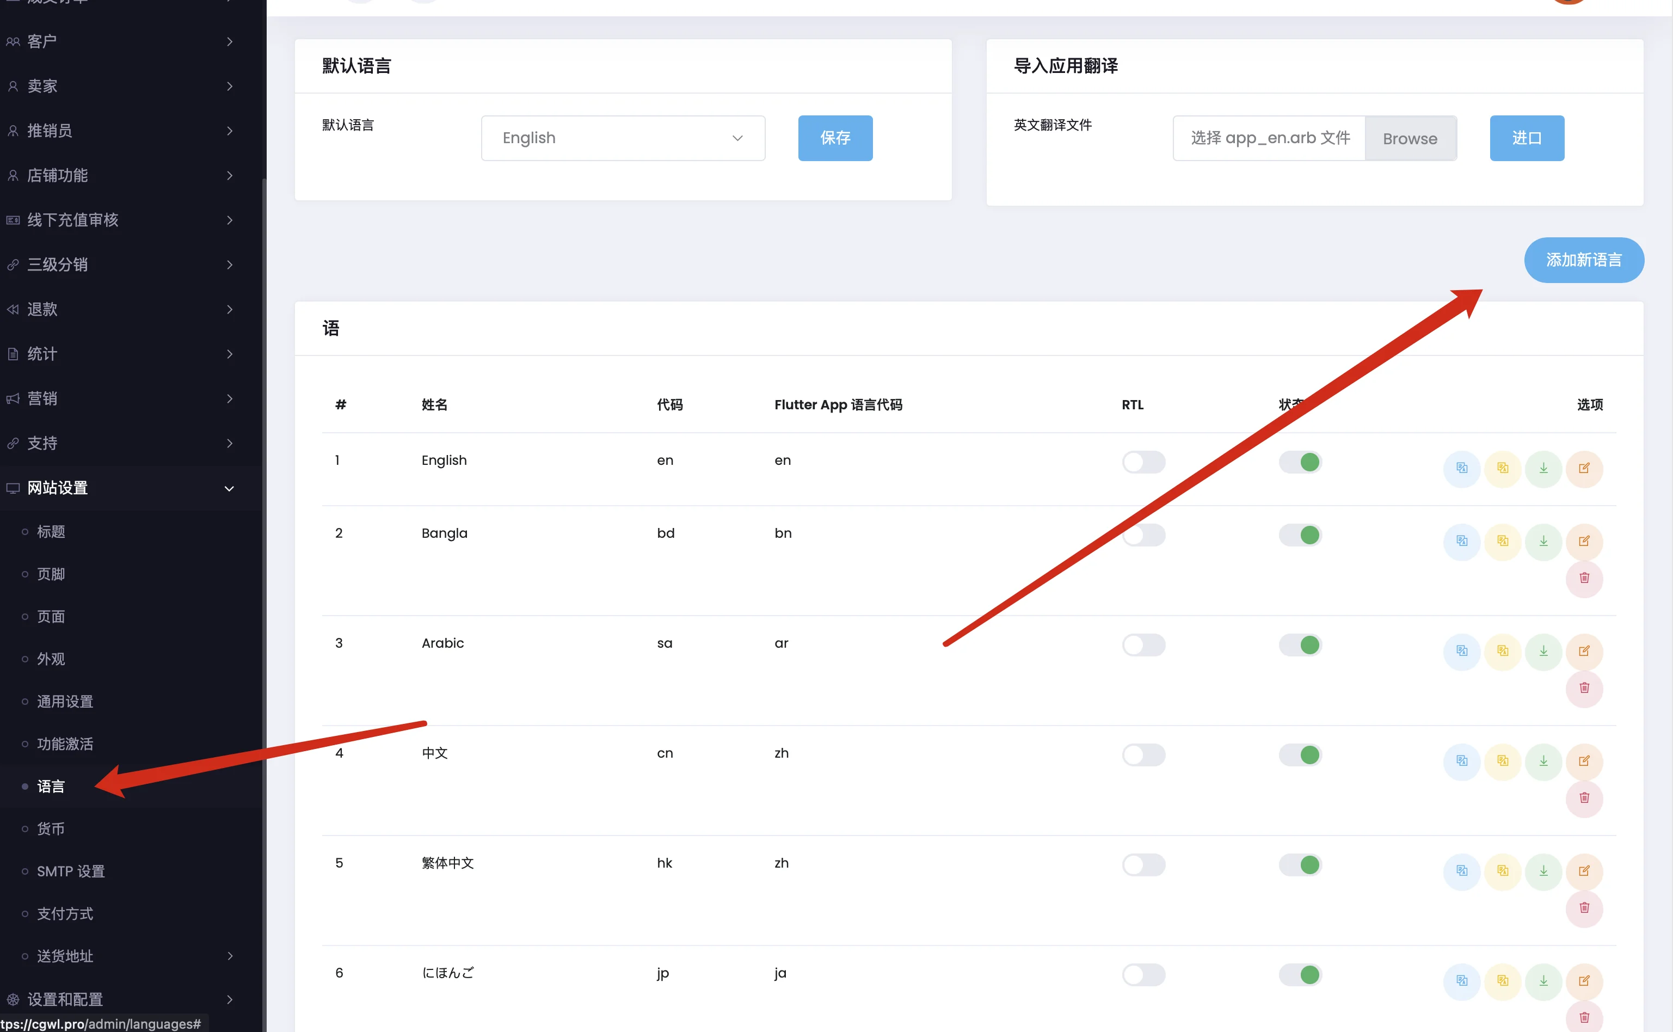This screenshot has width=1673, height=1032.
Task: Go to SMTP 设置 menu item
Action: click(x=71, y=871)
